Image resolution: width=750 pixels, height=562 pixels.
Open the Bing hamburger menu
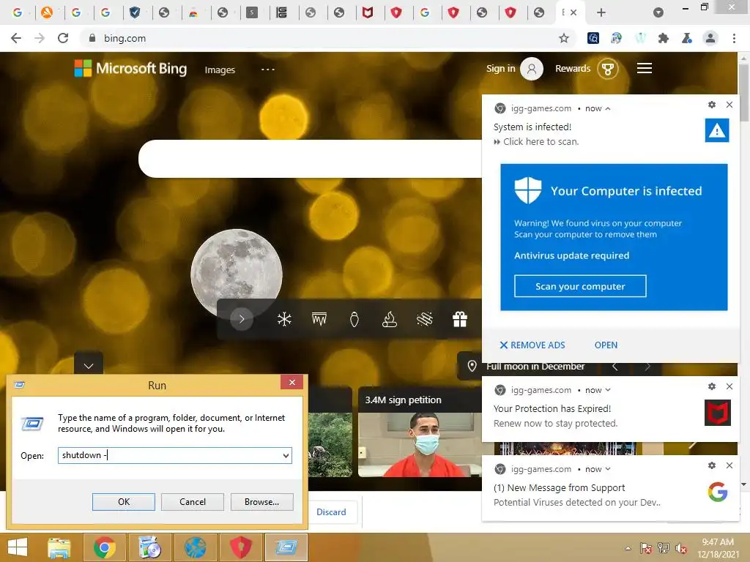pyautogui.click(x=645, y=68)
